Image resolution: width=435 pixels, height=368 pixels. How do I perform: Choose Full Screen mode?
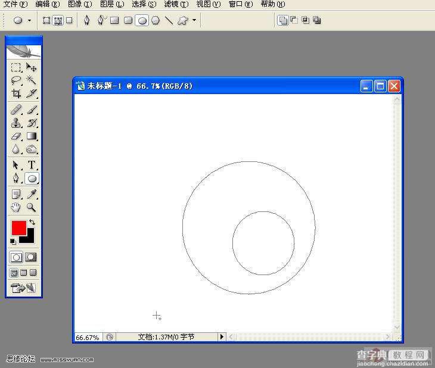click(x=33, y=273)
